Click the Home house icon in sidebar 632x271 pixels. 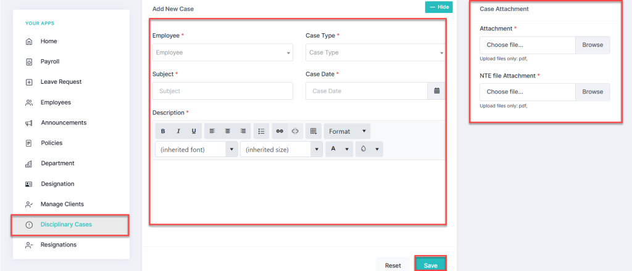point(28,41)
